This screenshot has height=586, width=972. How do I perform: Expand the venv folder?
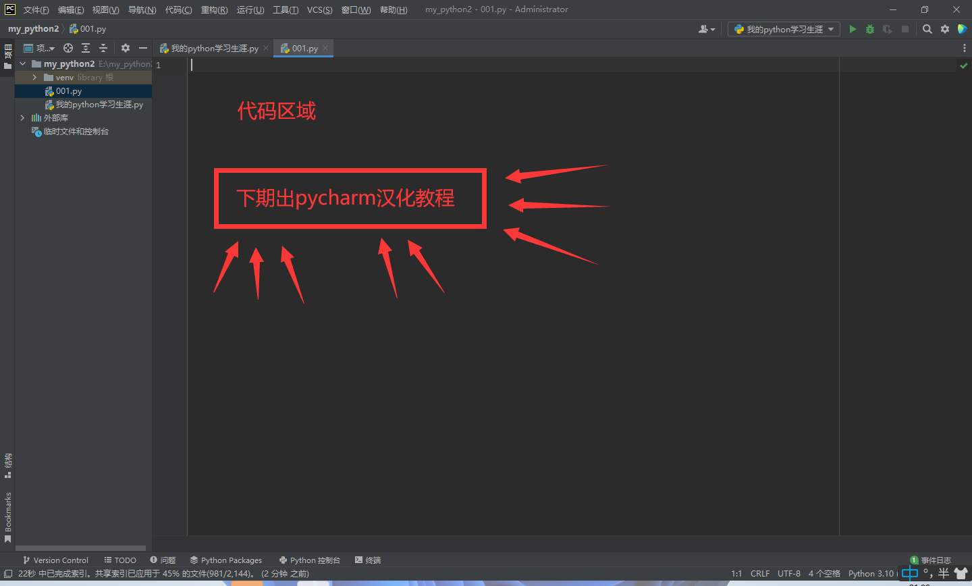tap(34, 78)
